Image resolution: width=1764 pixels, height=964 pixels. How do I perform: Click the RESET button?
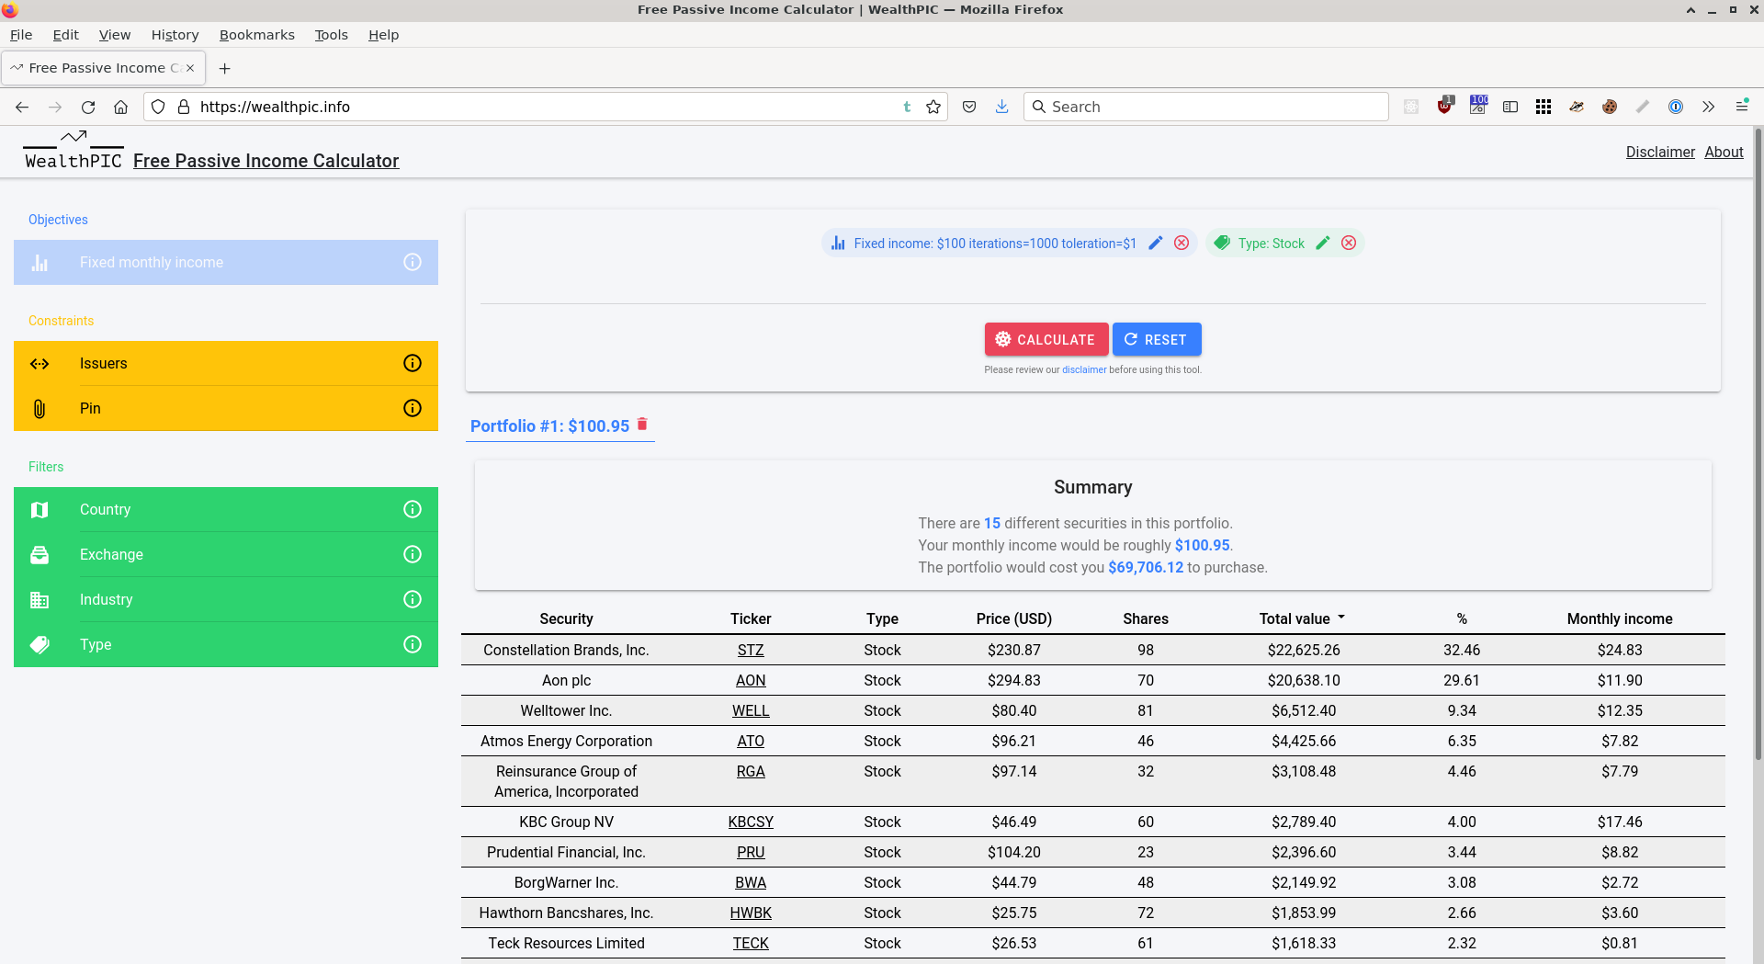1157,339
